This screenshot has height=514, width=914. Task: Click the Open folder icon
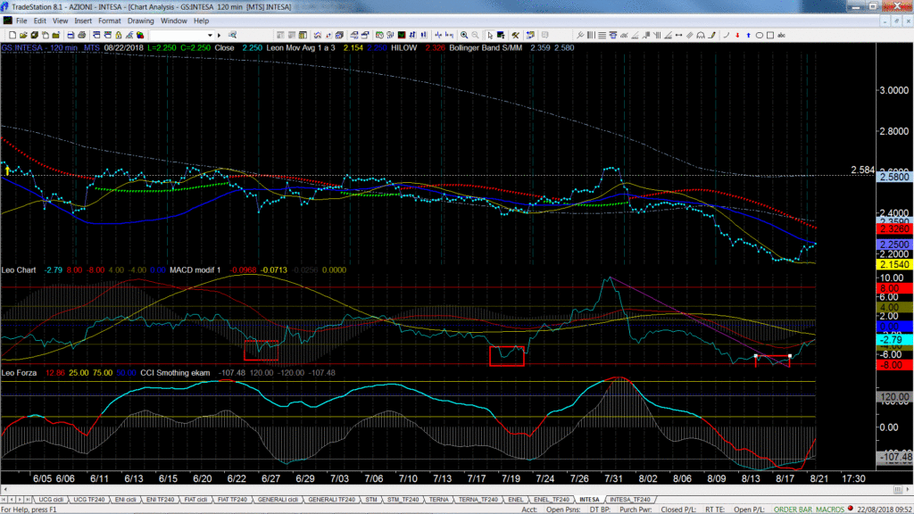23,36
